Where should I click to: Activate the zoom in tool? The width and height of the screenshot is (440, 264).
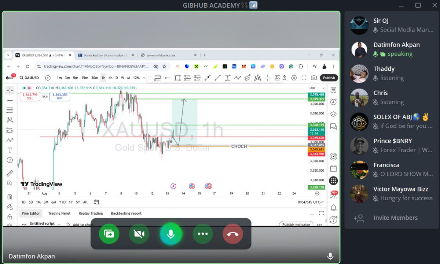click(10, 183)
